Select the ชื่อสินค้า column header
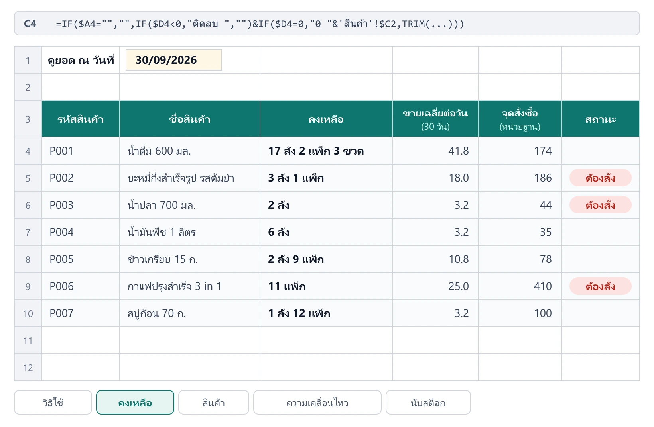This screenshot has height=427, width=654. (x=190, y=119)
